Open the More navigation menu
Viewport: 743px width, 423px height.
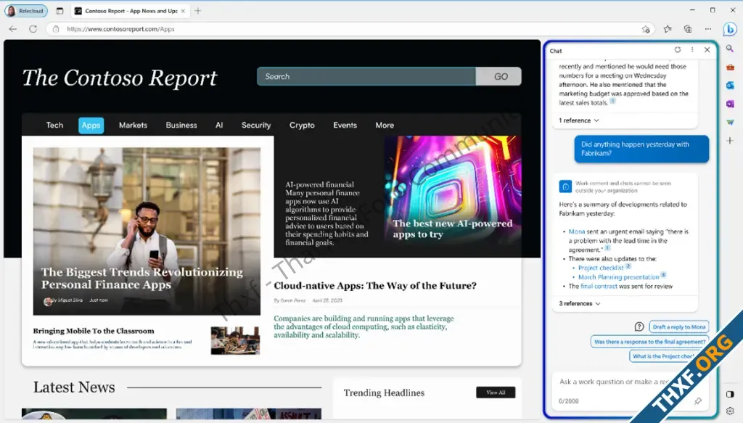pos(385,125)
